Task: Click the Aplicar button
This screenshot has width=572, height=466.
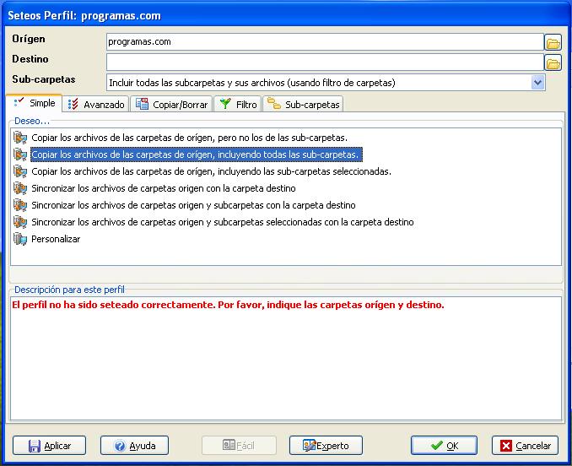Action: [49, 446]
